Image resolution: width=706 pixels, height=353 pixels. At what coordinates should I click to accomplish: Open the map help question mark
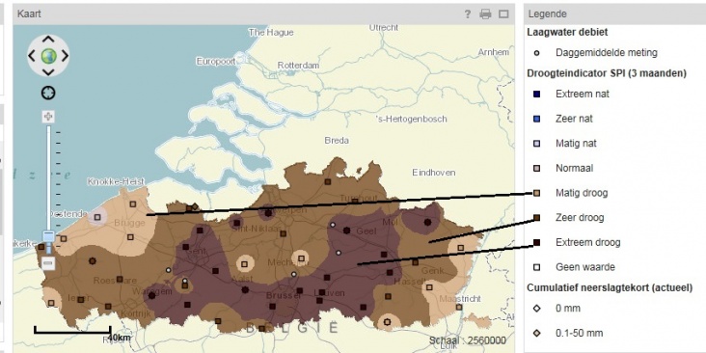tap(468, 14)
